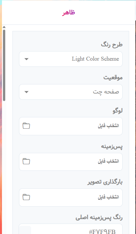
Task: Select the ظاهر tab header
Action: [x=69, y=12]
